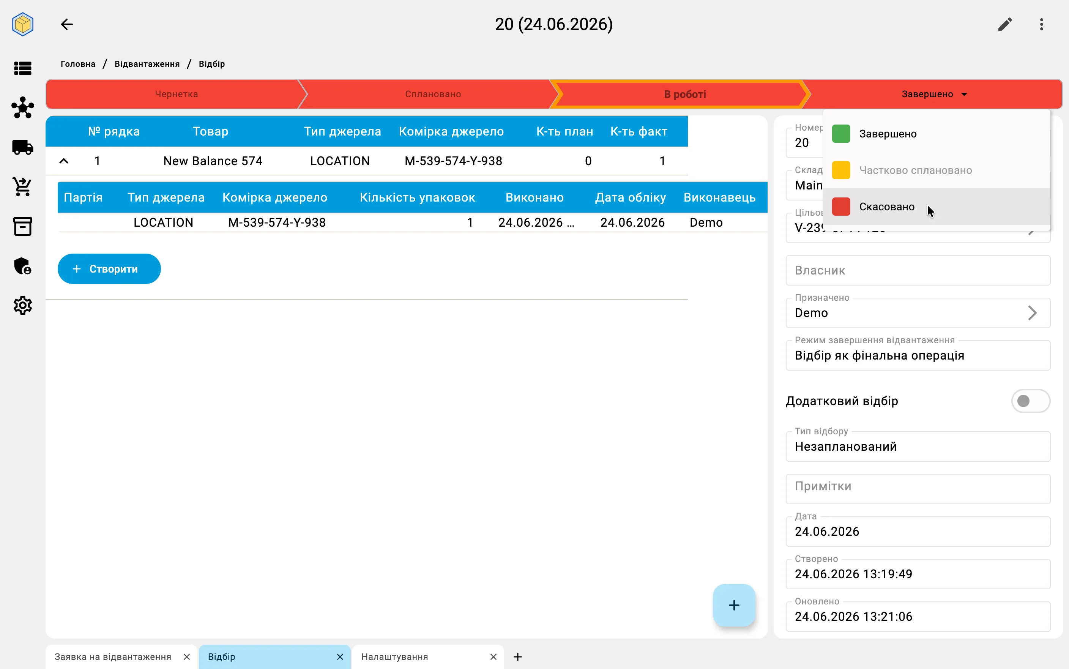Open the Призначено Demo chevron

pos(1032,313)
